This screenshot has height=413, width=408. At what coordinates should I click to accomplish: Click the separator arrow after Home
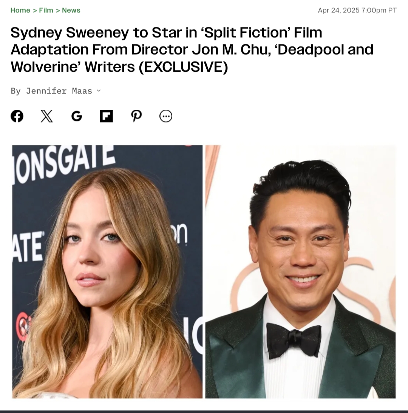click(35, 11)
